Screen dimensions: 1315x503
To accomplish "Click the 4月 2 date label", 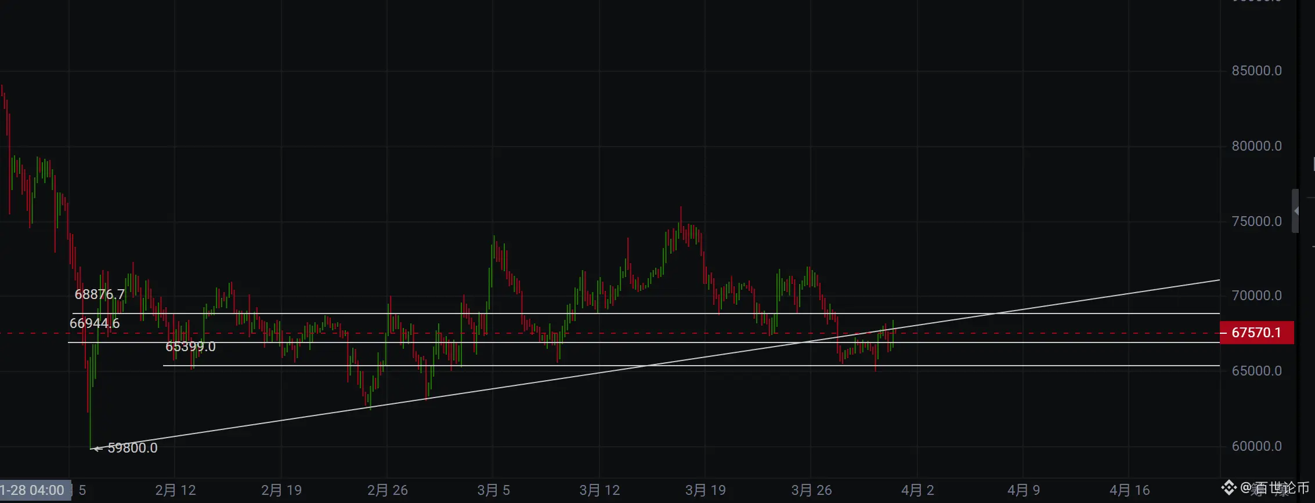I will (917, 490).
